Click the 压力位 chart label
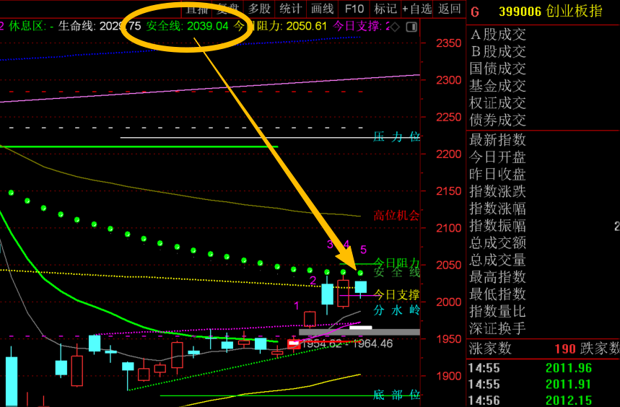Viewport: 620px width, 407px height. click(396, 136)
